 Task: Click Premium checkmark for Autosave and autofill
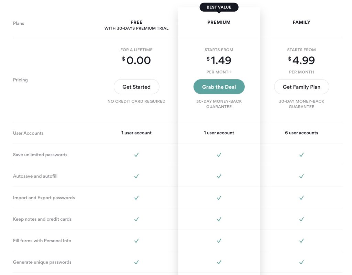coord(219,176)
